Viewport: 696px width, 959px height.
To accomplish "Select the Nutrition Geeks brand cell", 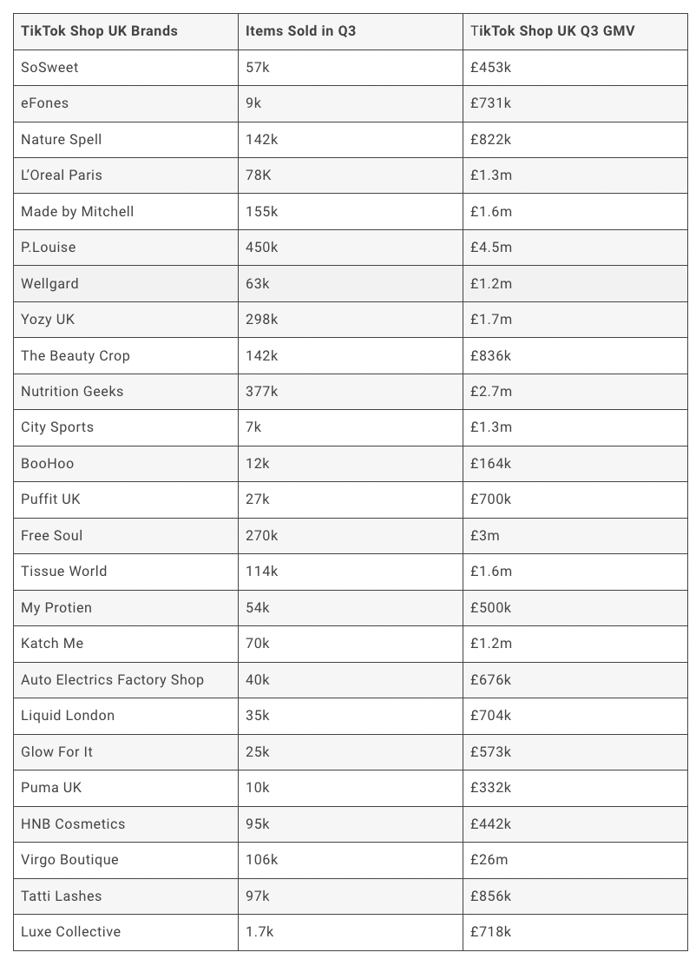I will click(x=72, y=392).
